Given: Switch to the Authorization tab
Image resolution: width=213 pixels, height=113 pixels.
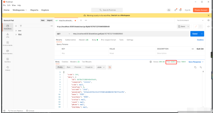Looking at the screenshot, I should (x=70, y=40).
